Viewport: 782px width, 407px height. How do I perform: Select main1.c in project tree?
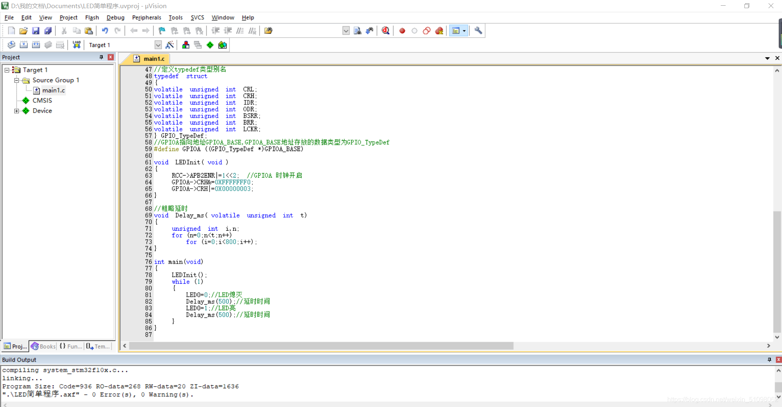click(x=53, y=90)
